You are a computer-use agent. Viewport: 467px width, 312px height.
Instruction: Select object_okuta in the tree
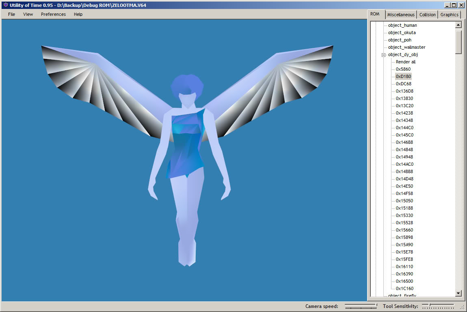pos(402,33)
